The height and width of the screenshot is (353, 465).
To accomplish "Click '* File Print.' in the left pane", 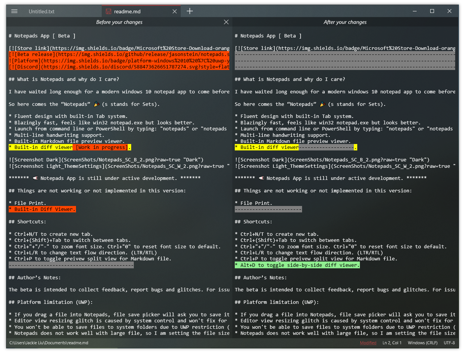I will pos(28,203).
